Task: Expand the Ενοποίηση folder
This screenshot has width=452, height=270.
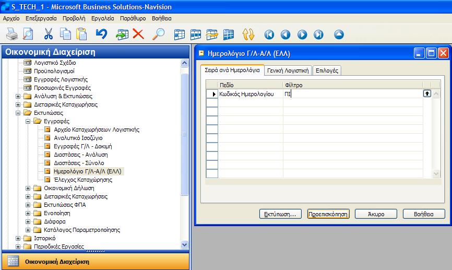Action: pyautogui.click(x=28, y=213)
